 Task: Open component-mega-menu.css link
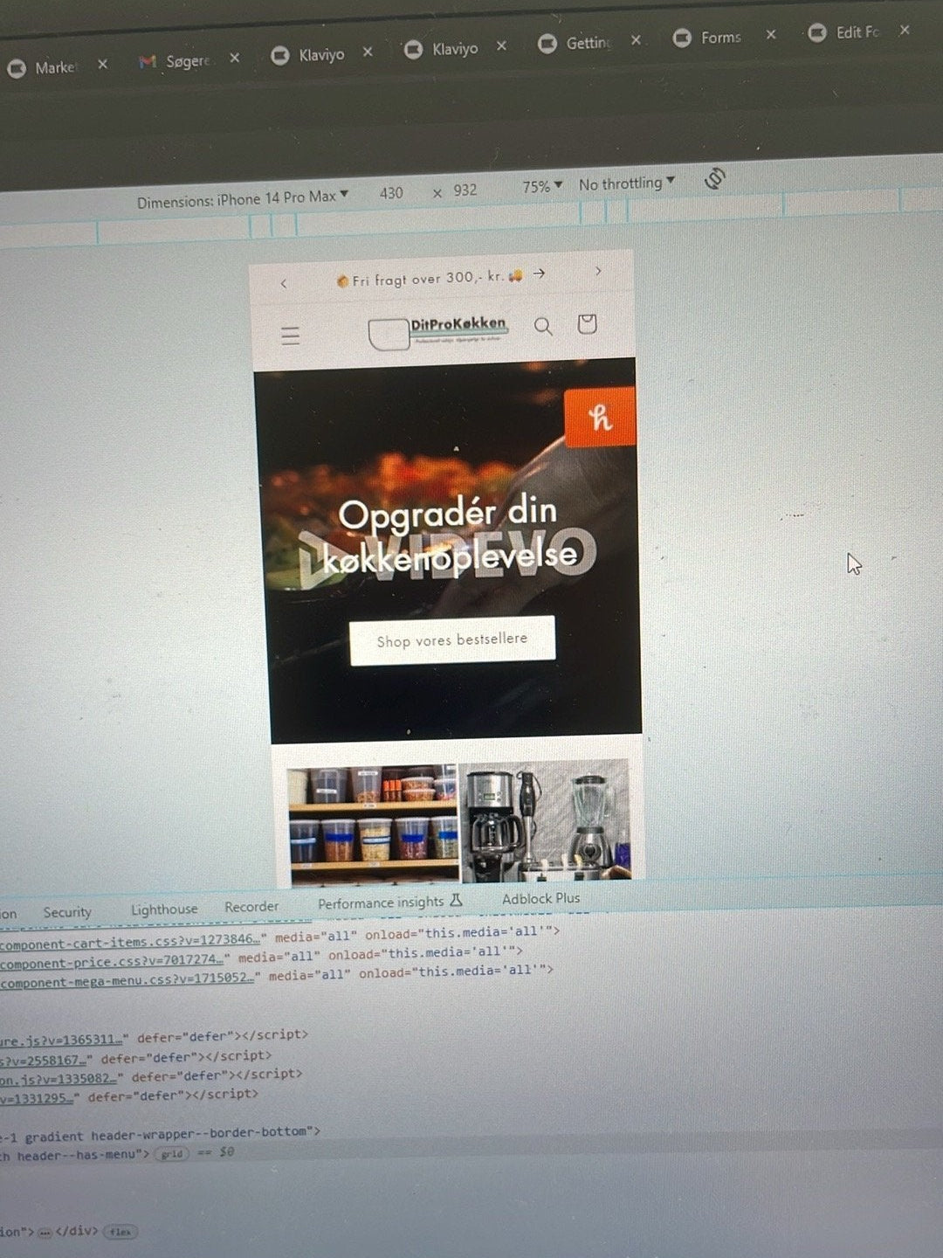[x=127, y=980]
